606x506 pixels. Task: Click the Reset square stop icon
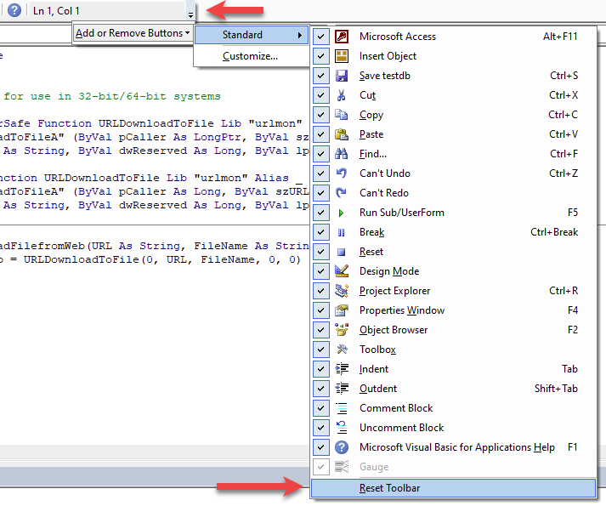pyautogui.click(x=342, y=252)
